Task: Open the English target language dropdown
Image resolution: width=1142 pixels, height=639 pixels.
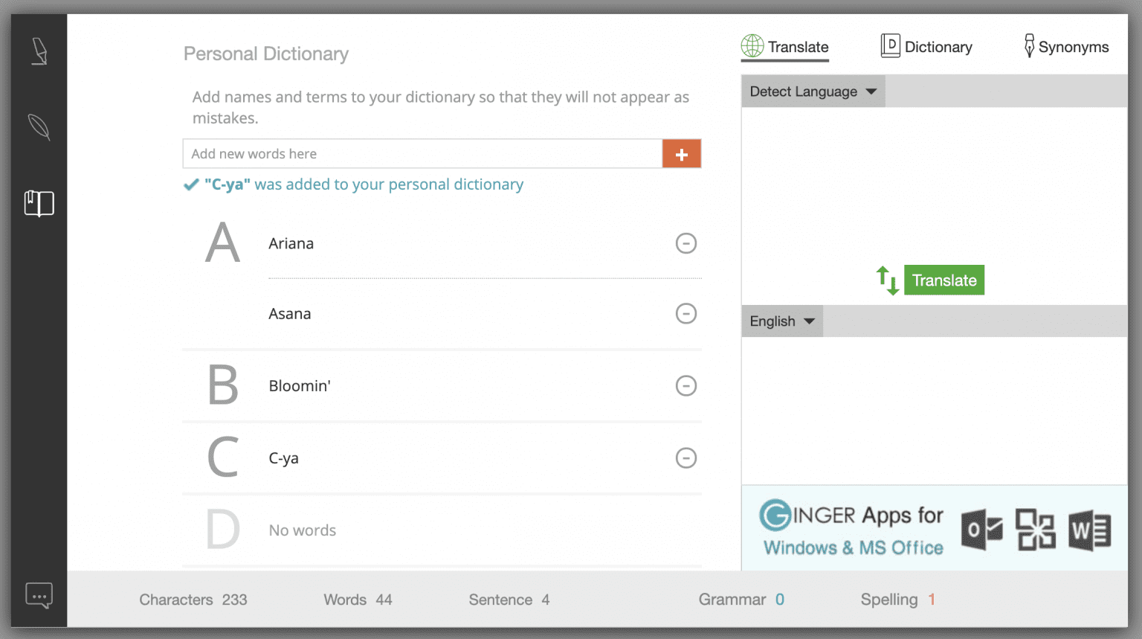Action: coord(782,321)
